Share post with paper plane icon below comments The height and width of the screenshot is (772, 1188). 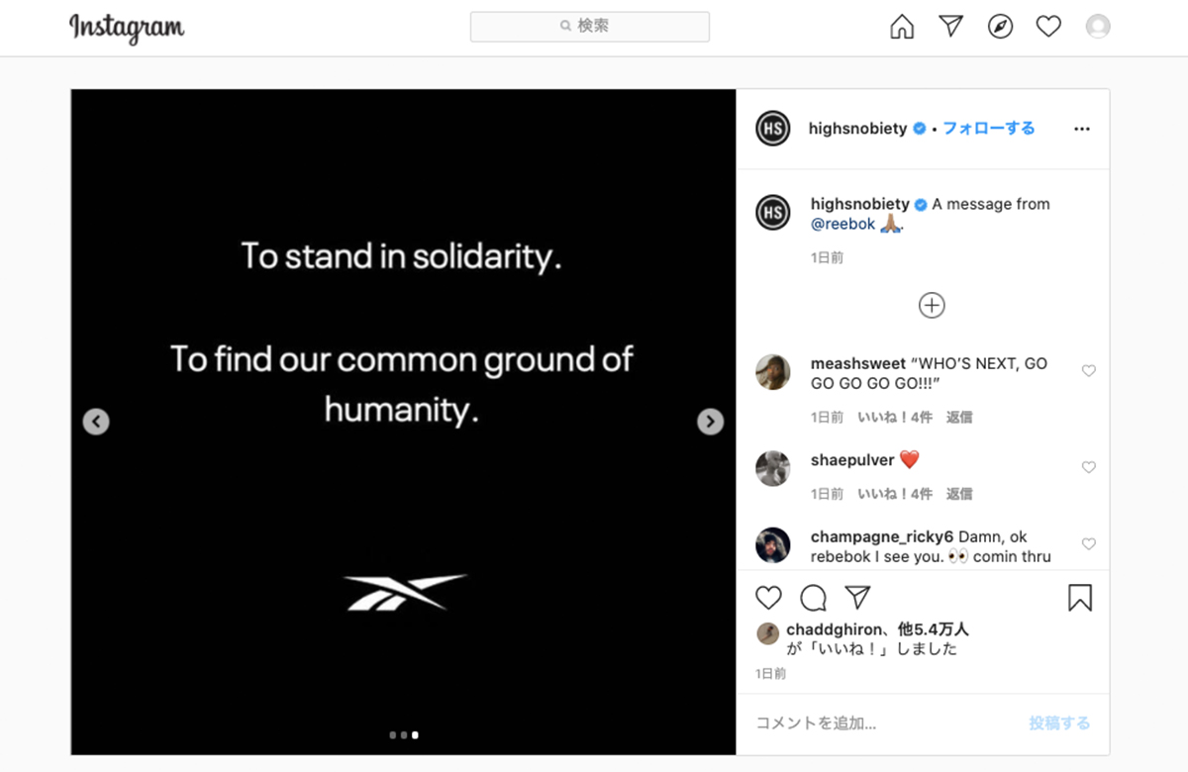857,598
